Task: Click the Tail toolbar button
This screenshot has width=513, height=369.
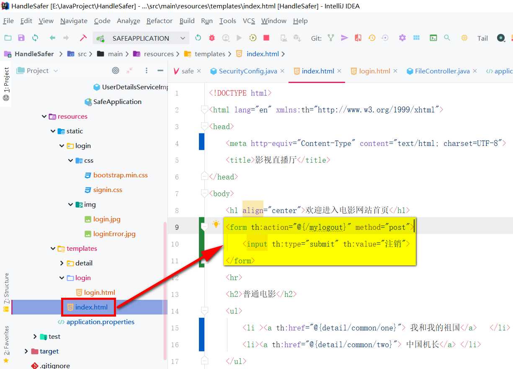Action: click(x=482, y=38)
